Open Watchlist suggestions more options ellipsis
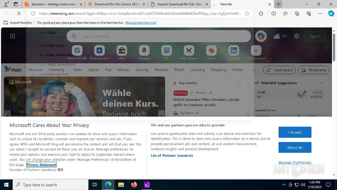 (321, 83)
